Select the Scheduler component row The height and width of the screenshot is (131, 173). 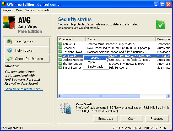point(114,48)
